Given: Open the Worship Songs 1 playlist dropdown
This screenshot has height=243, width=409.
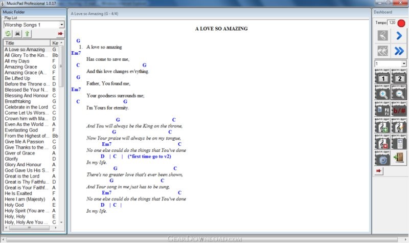Looking at the screenshot, I should (x=61, y=25).
